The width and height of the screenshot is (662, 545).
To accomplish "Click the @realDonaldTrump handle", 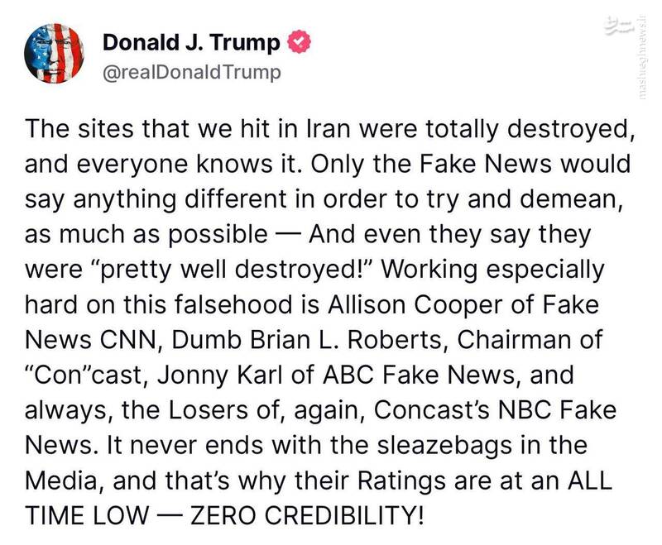I will [x=191, y=72].
